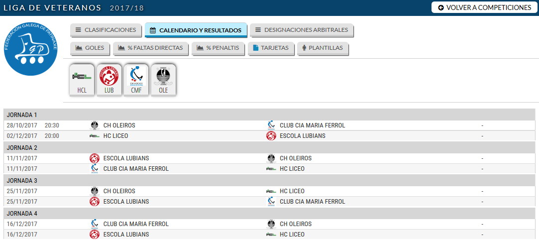Click HC Liceo away logo in Jornada 2
The width and height of the screenshot is (539, 240).
tap(271, 169)
